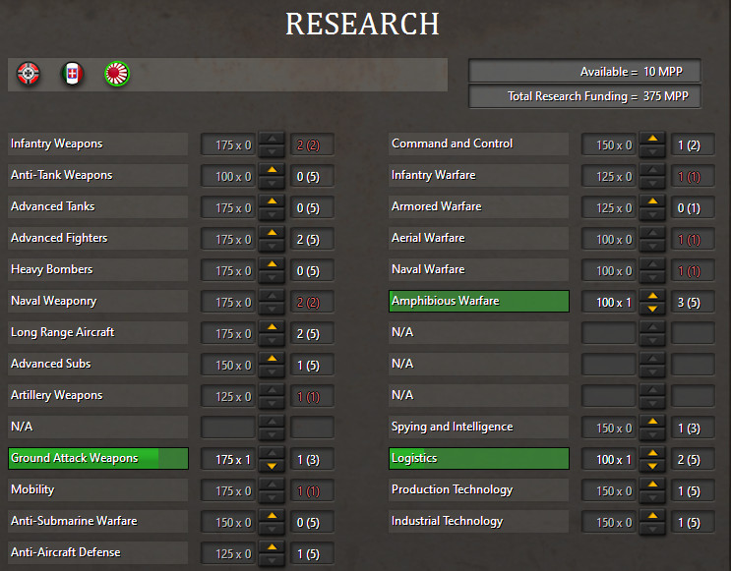Increase Armored Warfare research investment
Image resolution: width=731 pixels, height=571 pixels.
[652, 201]
